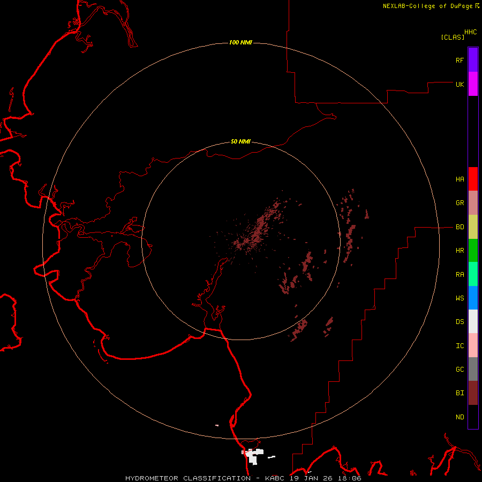Select the light pink IC swatch
Viewport: 482px width, 482px height.
(473, 345)
